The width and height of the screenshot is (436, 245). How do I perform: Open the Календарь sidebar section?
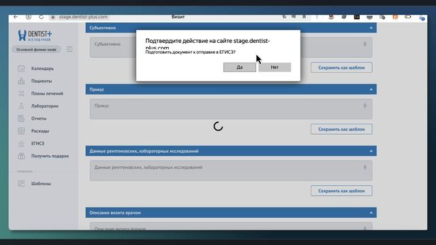42,68
